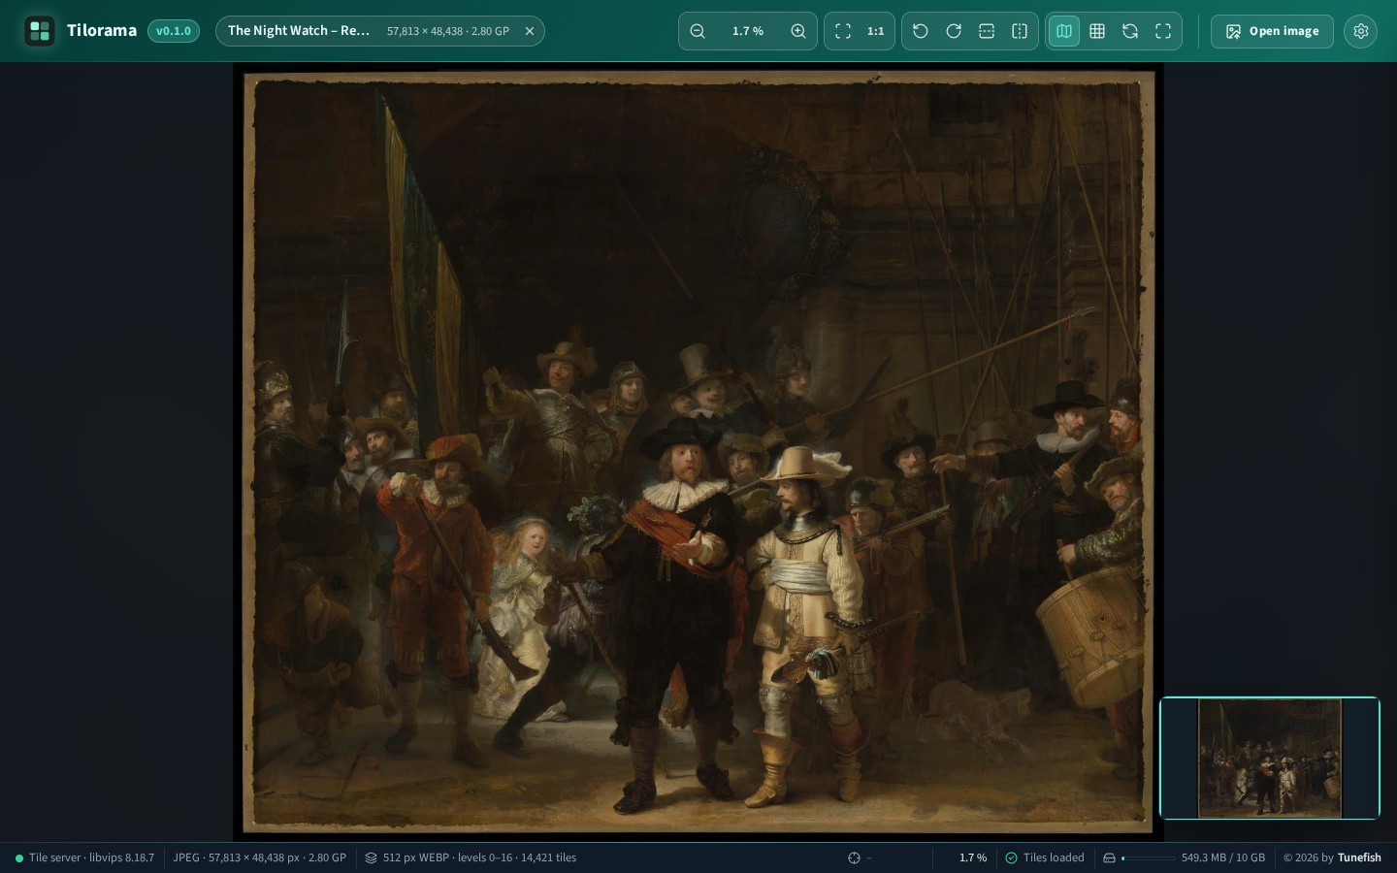The height and width of the screenshot is (873, 1397).
Task: Reload tiles with the refresh icon
Action: coord(1130,31)
